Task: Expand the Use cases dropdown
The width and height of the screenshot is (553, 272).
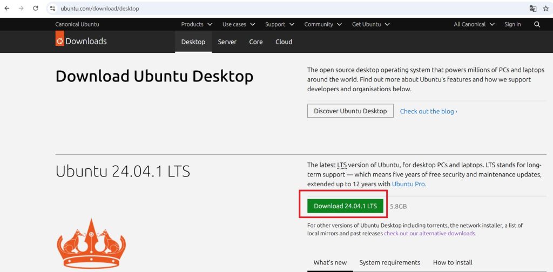Action: pyautogui.click(x=238, y=24)
